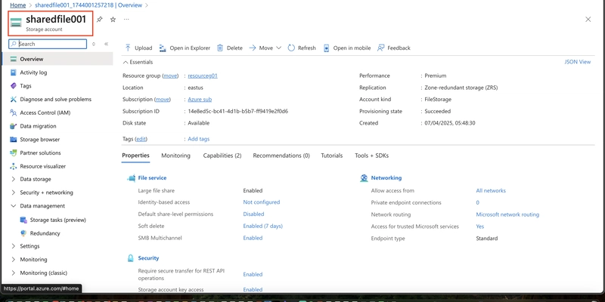This screenshot has height=302, width=605.
Task: Open the more options ellipsis beside title
Action: pos(126,20)
